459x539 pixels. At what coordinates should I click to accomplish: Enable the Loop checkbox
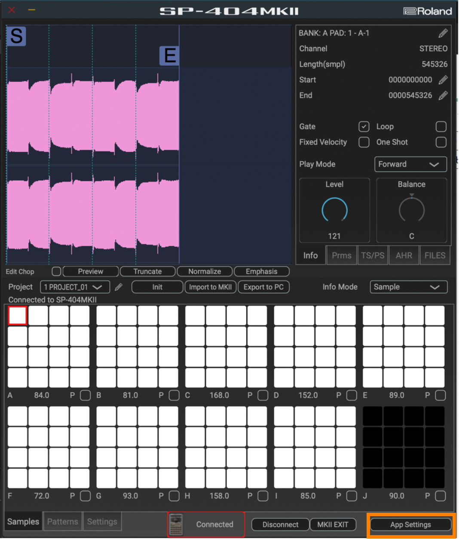pyautogui.click(x=441, y=127)
